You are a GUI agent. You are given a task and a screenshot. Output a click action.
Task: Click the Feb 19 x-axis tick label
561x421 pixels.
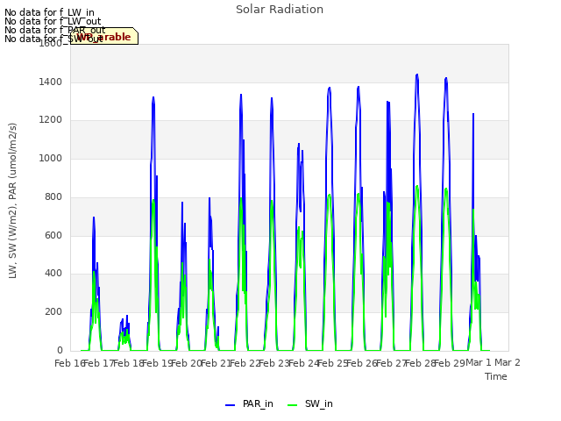click(157, 363)
